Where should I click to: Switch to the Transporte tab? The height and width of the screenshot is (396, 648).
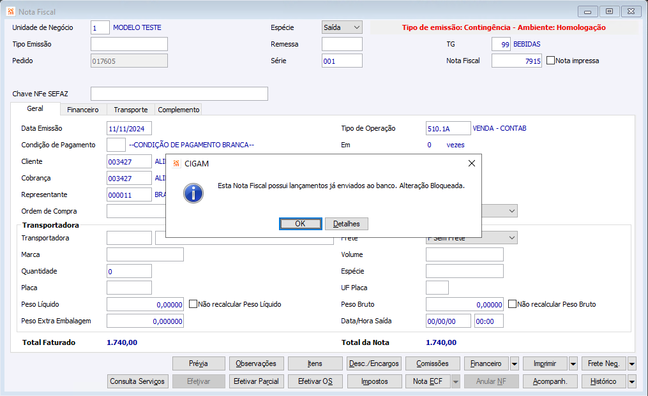coord(131,110)
